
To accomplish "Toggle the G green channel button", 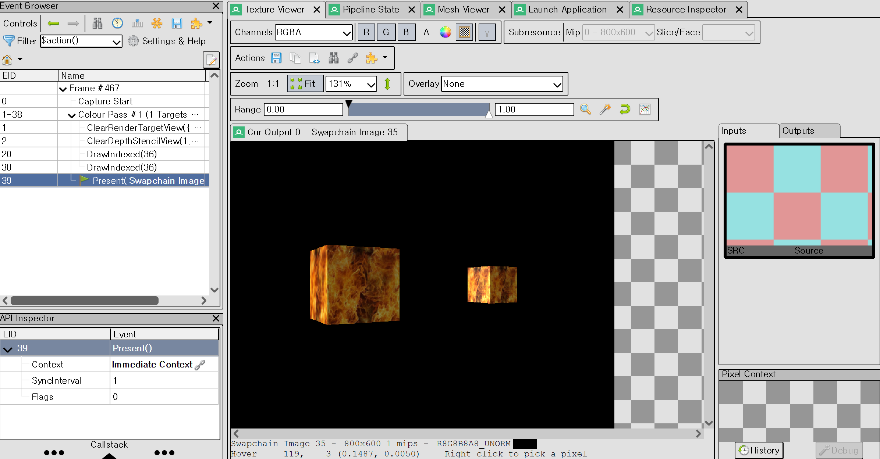I will (x=386, y=32).
